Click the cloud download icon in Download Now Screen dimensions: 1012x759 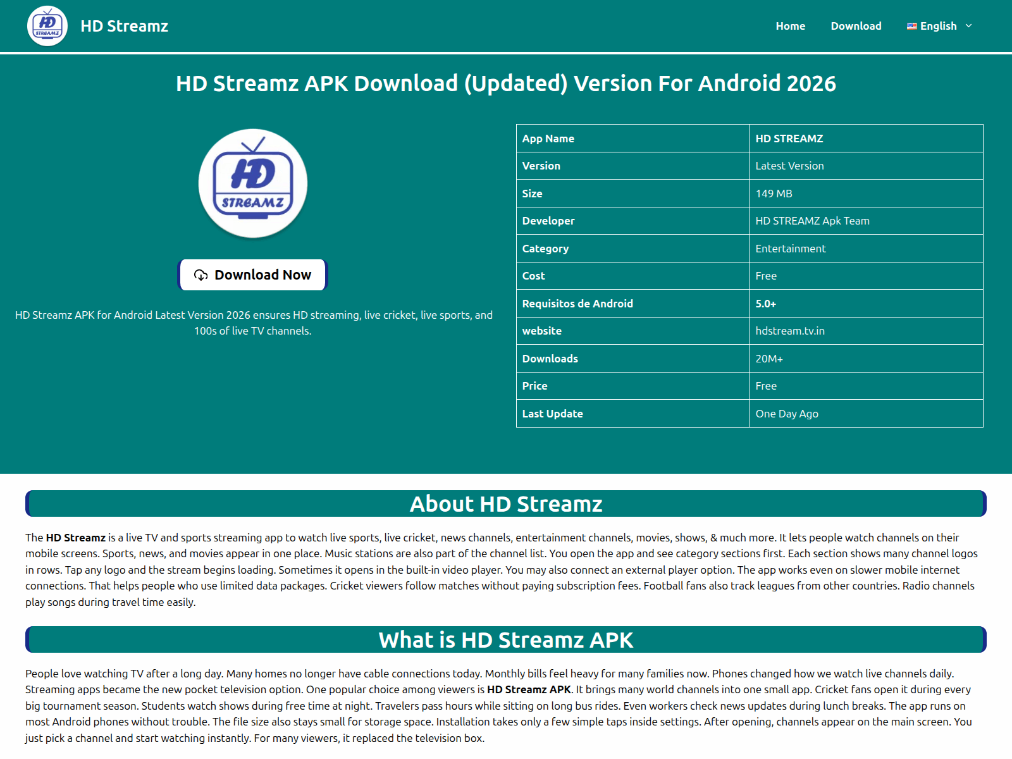(x=201, y=275)
